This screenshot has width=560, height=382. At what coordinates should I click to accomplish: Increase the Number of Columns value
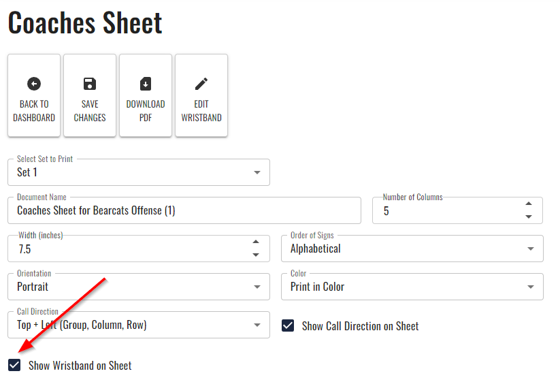coord(529,204)
